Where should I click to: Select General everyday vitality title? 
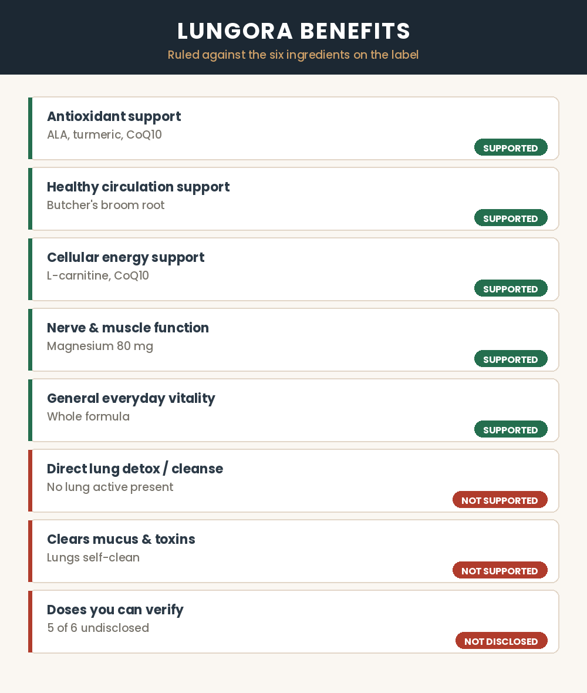click(x=131, y=398)
